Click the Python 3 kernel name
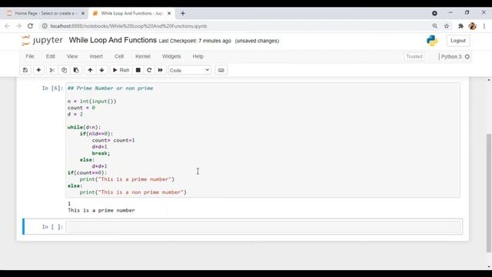The width and height of the screenshot is (492, 277). [x=451, y=57]
